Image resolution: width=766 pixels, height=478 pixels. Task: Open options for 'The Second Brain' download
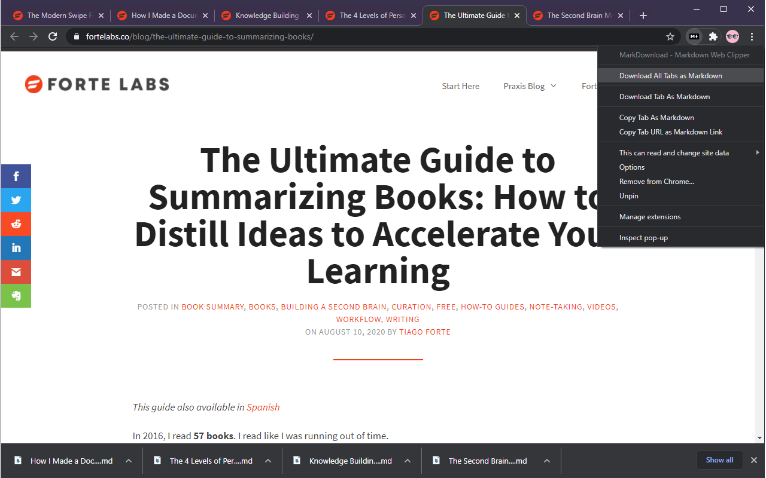point(546,461)
